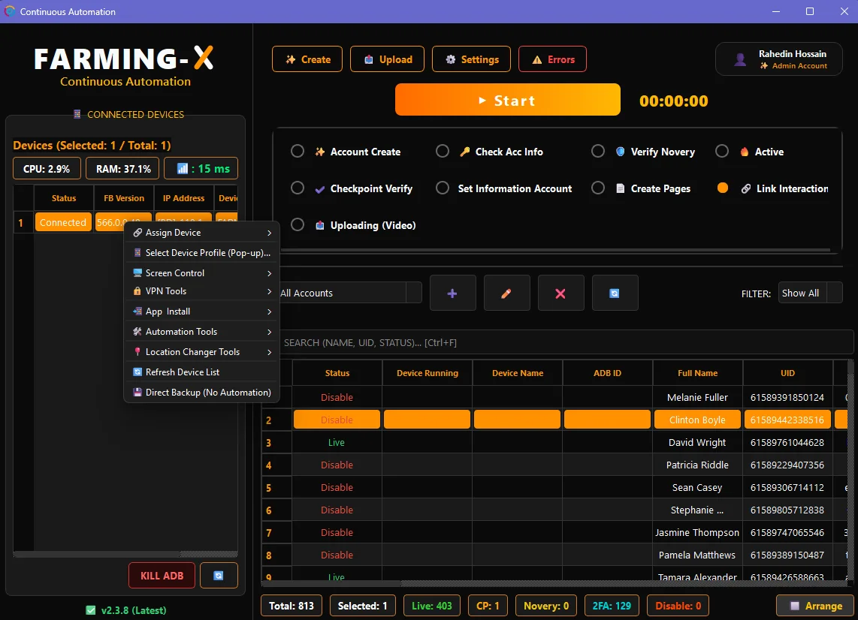858x620 pixels.
Task: Choose Select Device Profile (Pop-up) menu item
Action: click(x=202, y=253)
